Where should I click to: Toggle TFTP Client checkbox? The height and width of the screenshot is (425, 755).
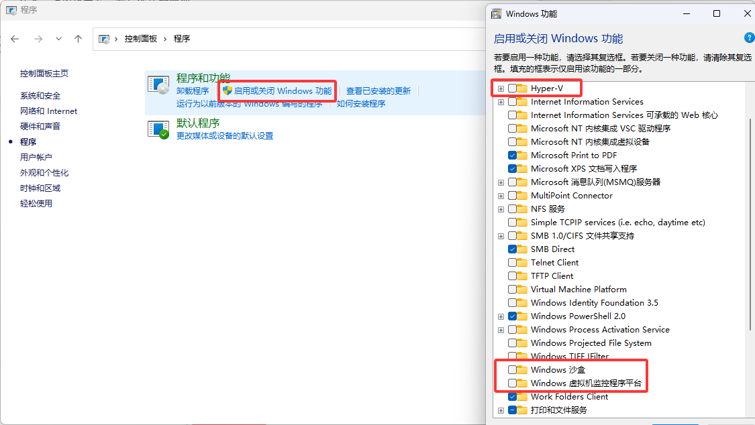coord(512,276)
